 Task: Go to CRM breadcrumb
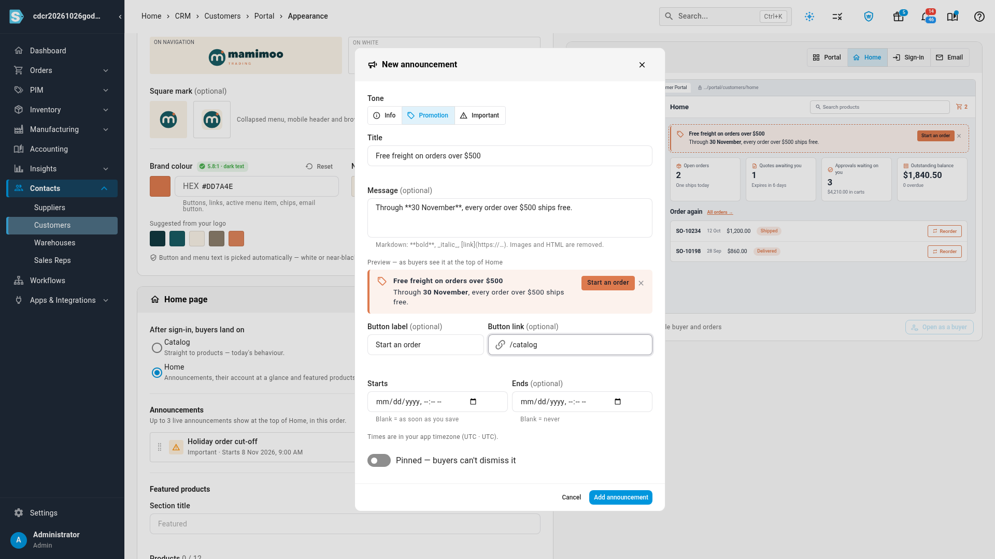[183, 16]
